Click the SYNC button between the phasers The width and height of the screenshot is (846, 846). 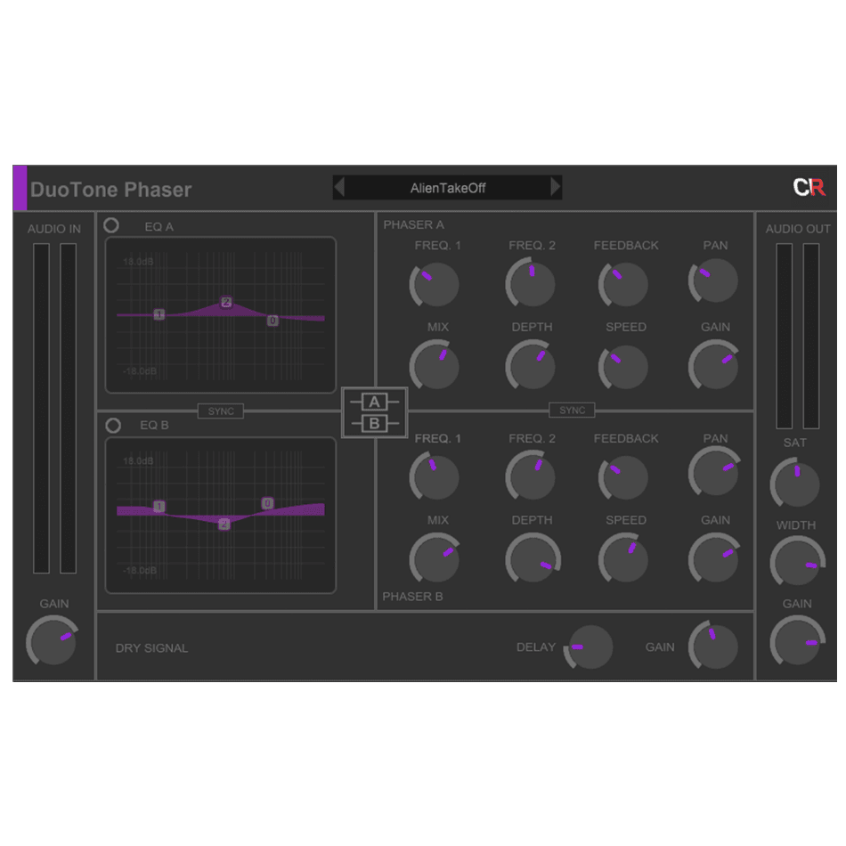pos(572,411)
